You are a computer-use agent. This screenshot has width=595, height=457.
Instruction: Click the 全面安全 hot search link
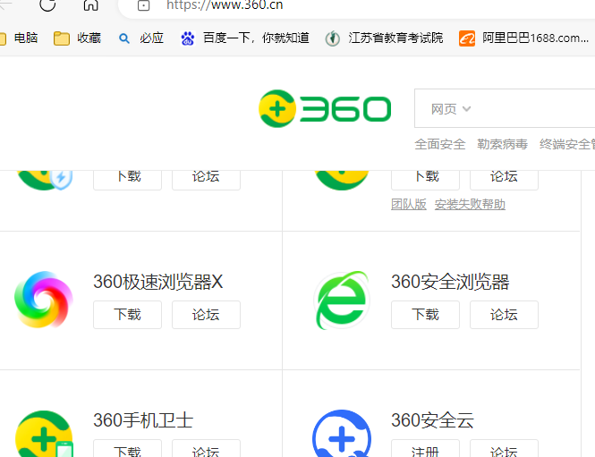[x=440, y=145]
